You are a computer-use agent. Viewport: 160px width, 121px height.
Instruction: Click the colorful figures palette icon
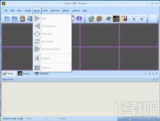(124, 19)
